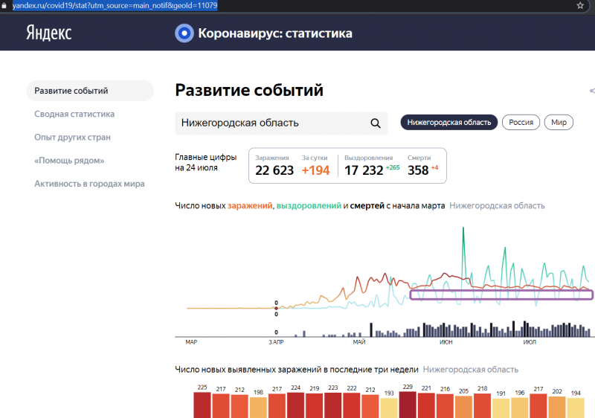
Task: Click the tallest green recoveries peak in chart
Action: tap(463, 228)
